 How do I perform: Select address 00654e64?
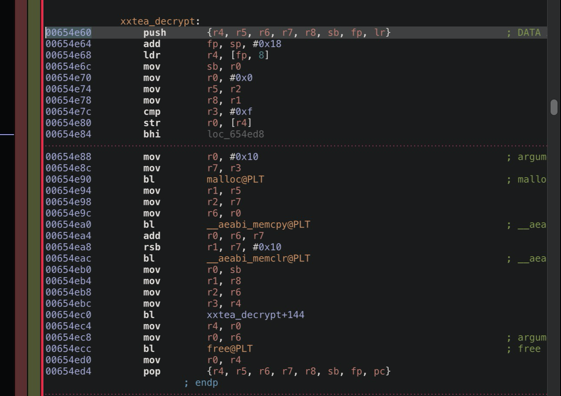click(x=69, y=44)
